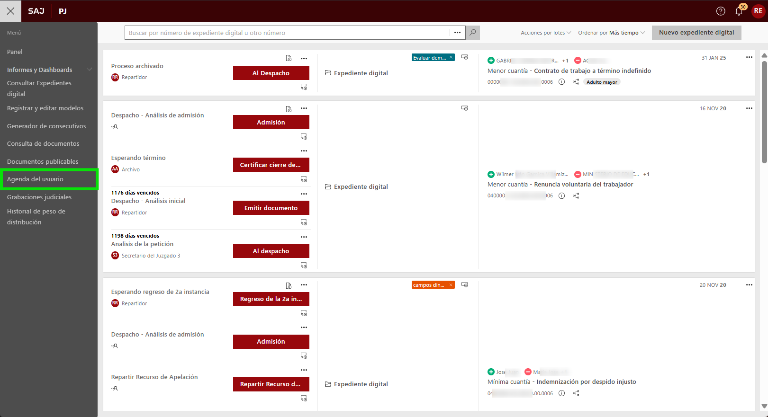Click the search magnifier button
The width and height of the screenshot is (768, 417).
tap(472, 33)
